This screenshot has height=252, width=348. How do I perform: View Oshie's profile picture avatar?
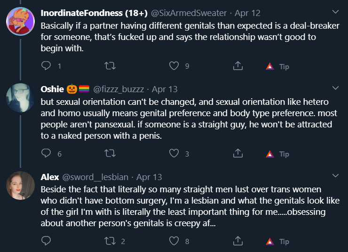click(20, 98)
